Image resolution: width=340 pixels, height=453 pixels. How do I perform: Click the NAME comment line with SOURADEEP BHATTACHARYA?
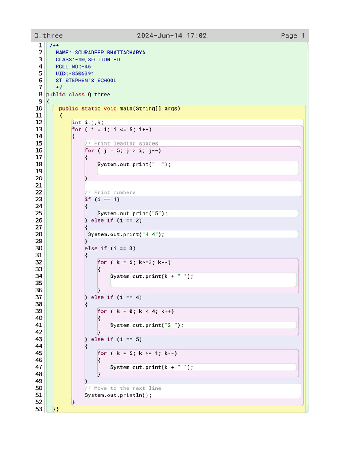tap(100, 53)
